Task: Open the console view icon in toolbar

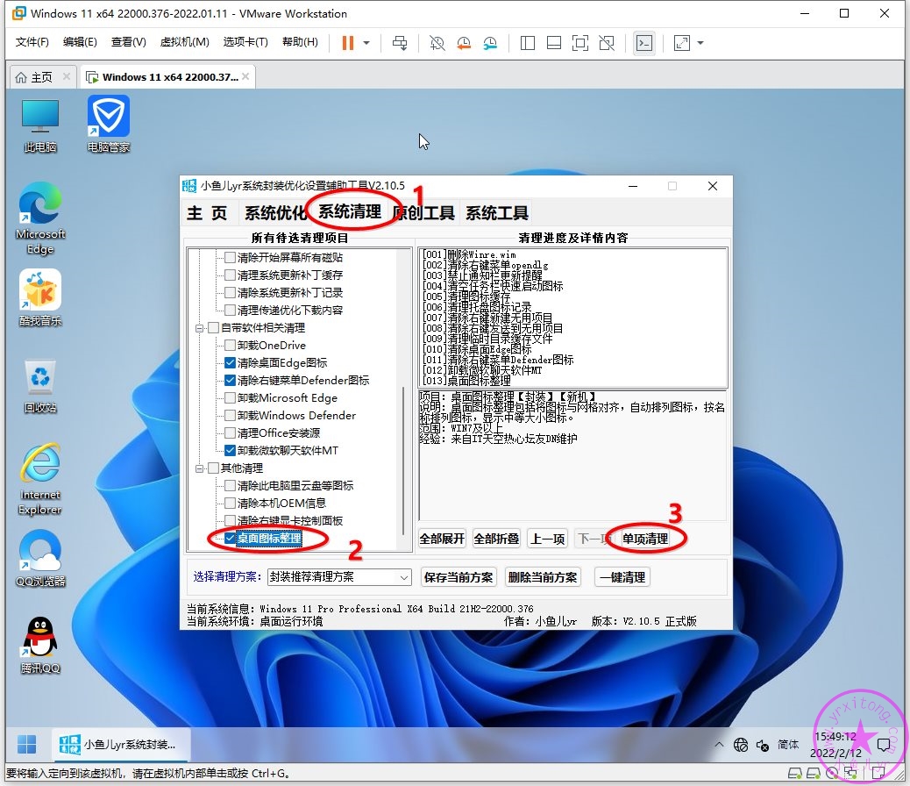Action: click(644, 43)
